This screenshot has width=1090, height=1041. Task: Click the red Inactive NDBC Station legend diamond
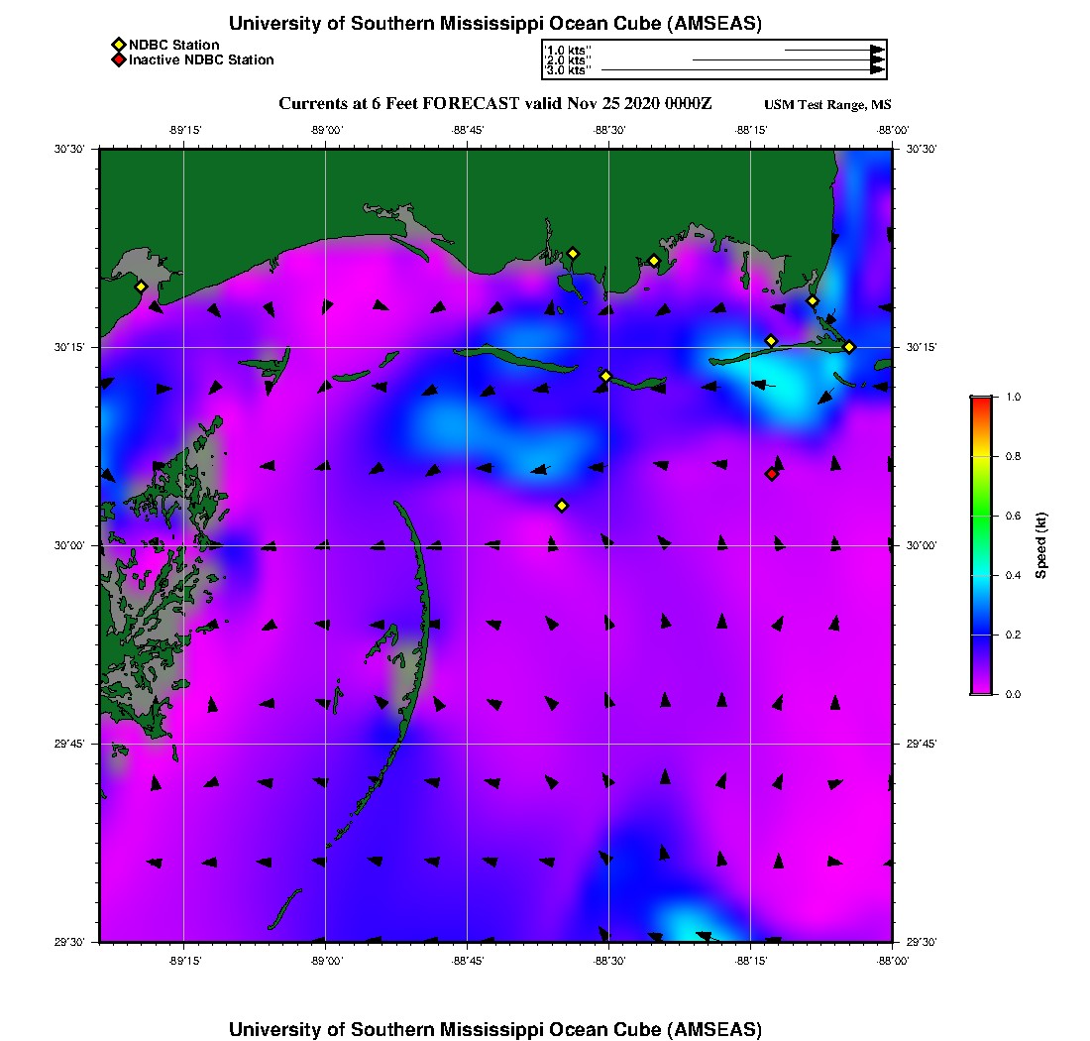118,59
